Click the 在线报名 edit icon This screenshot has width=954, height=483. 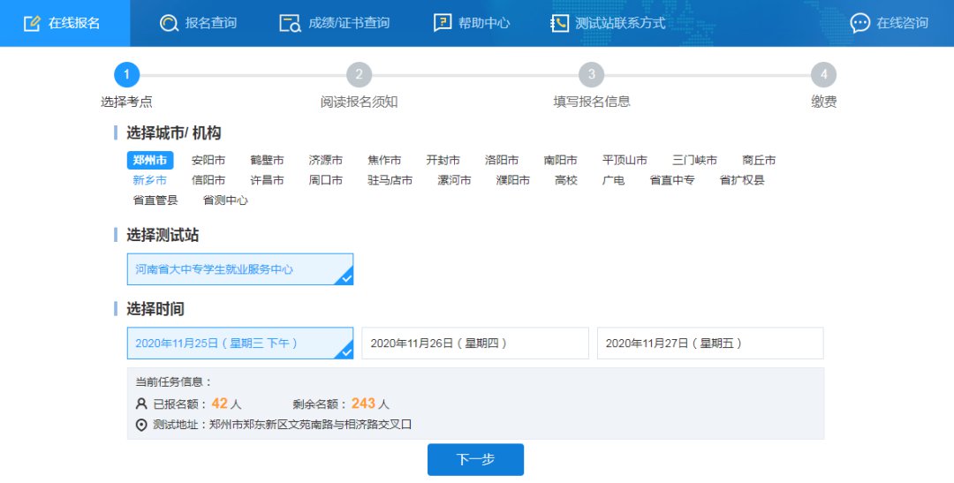click(32, 23)
